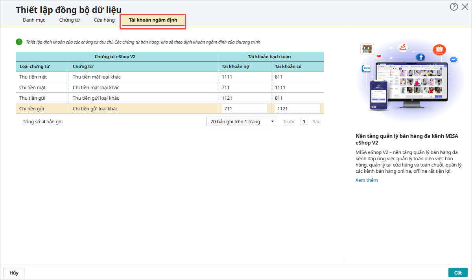Click the help question mark icon
Image resolution: width=472 pixels, height=280 pixels.
[454, 7]
